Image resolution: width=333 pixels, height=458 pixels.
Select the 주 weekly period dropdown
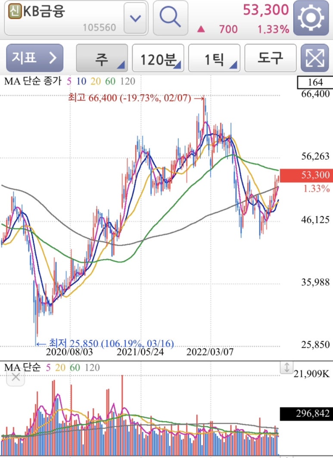pos(102,58)
